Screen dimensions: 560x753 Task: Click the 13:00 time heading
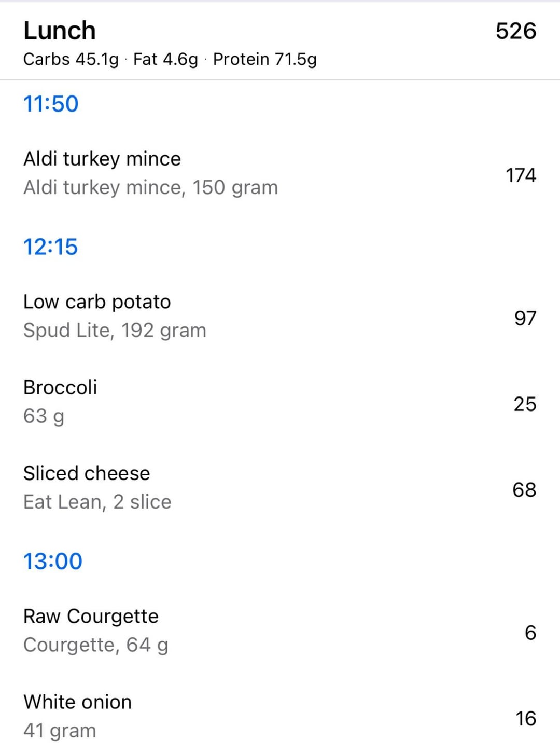click(53, 561)
